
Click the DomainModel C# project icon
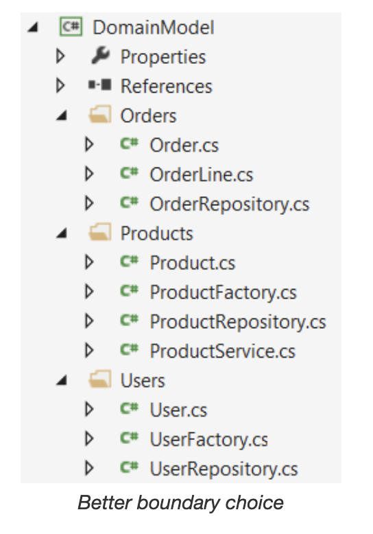pos(71,27)
